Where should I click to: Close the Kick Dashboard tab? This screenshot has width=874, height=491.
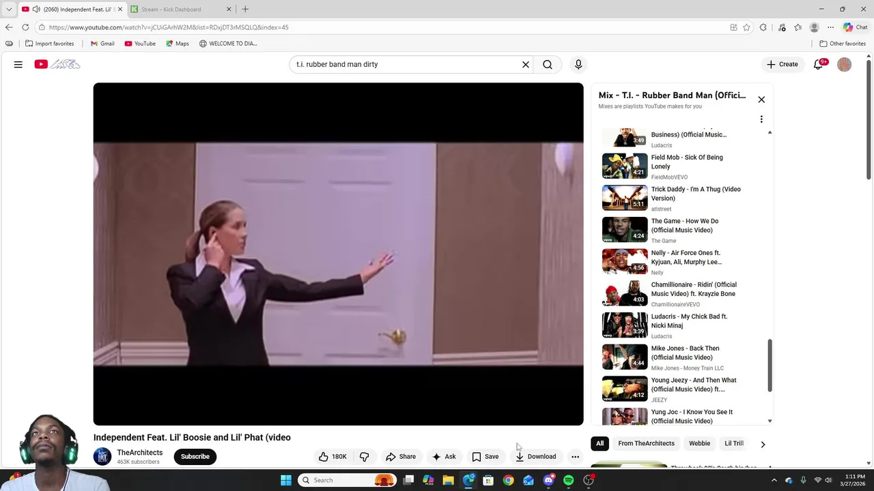click(x=229, y=10)
